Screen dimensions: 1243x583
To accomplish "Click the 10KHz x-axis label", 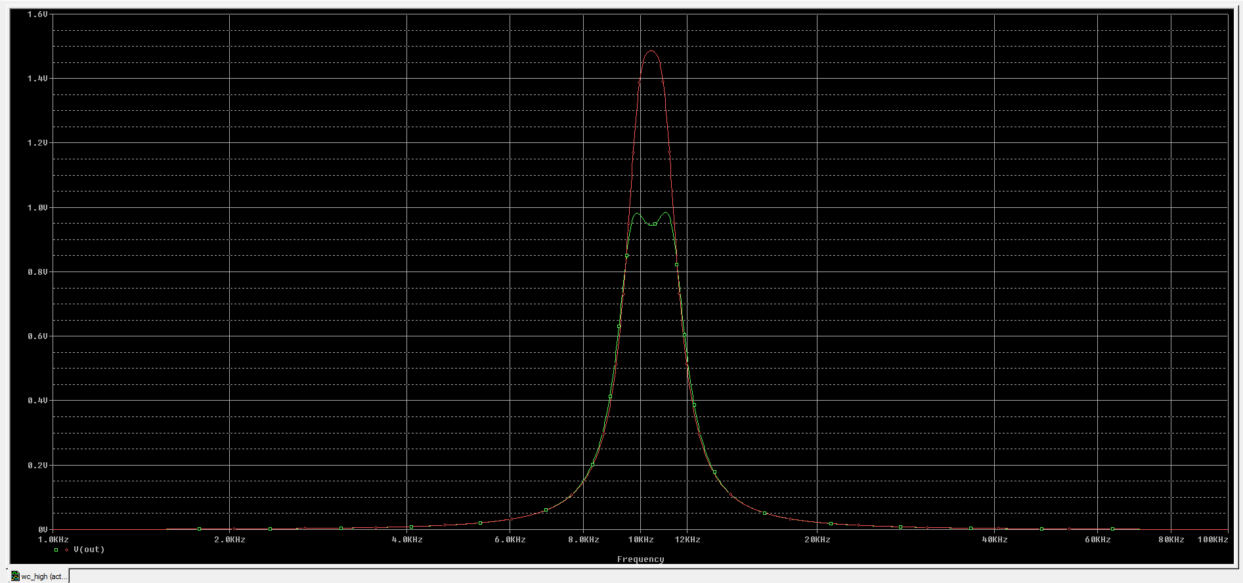I will 641,540.
